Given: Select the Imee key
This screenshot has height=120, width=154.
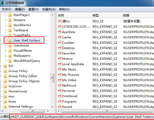Looking at the screenshot, I should (x=12, y=101).
